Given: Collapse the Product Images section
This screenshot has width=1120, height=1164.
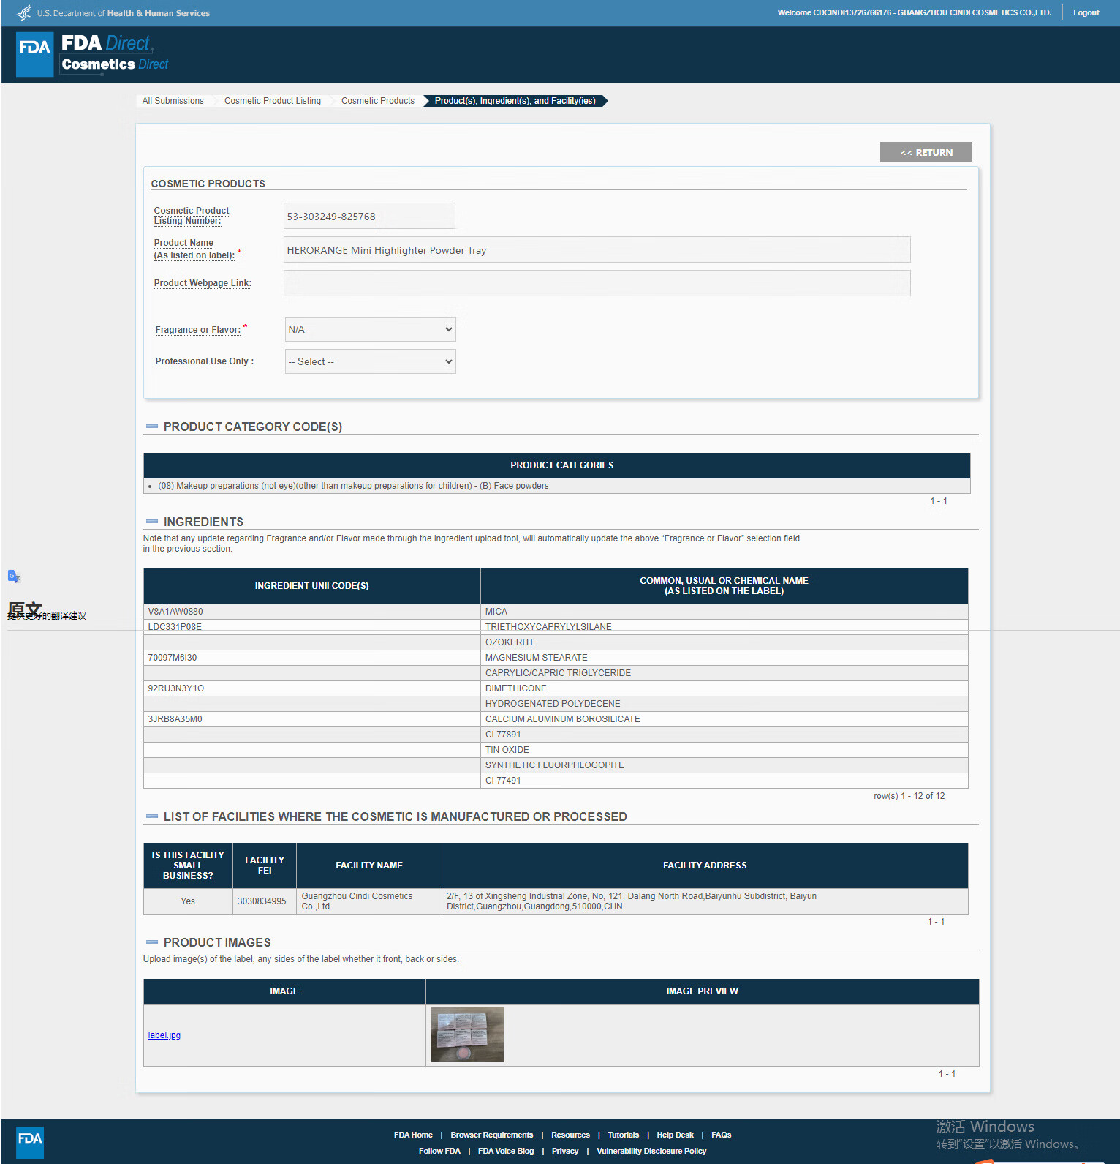Looking at the screenshot, I should click(152, 942).
